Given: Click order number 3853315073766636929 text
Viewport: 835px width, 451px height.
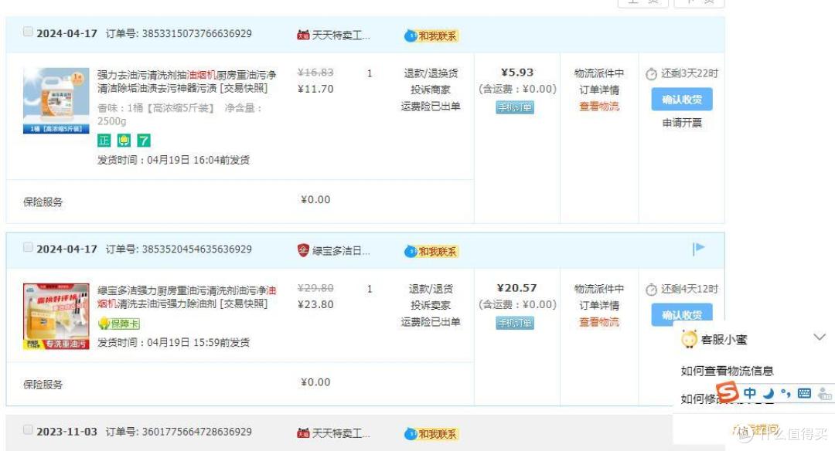Looking at the screenshot, I should (x=196, y=33).
